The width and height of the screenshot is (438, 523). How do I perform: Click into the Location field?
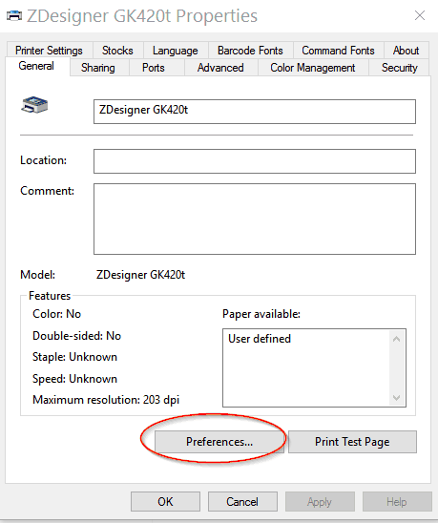[255, 161]
